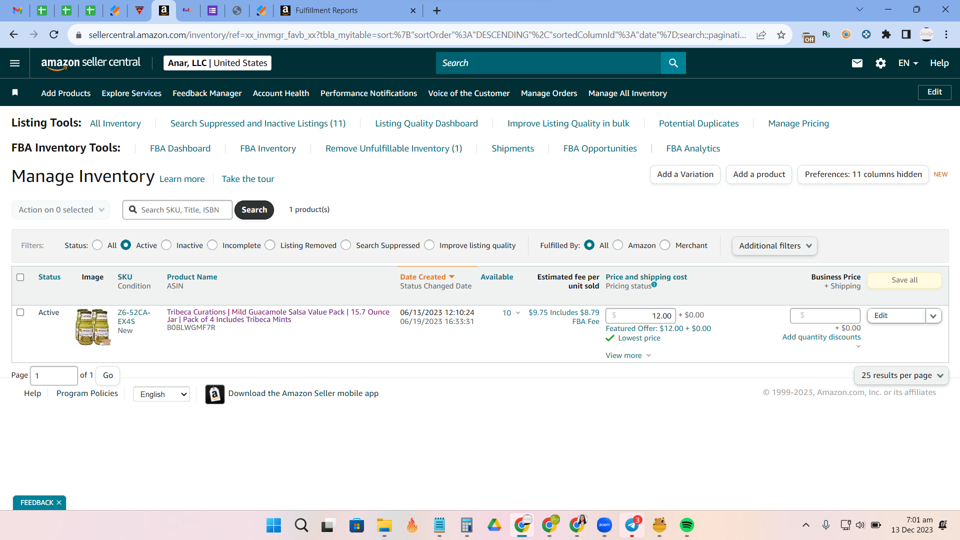The image size is (960, 540).
Task: Open the Tribeca Curations product name link
Action: [278, 316]
